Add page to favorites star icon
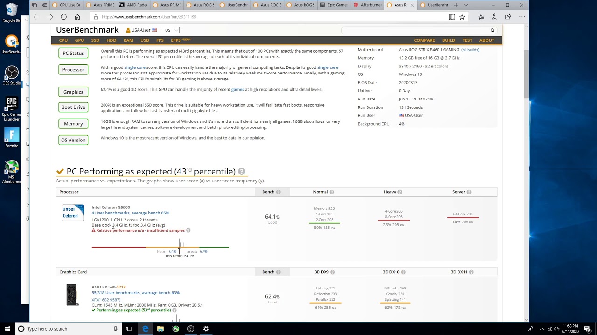 [462, 17]
